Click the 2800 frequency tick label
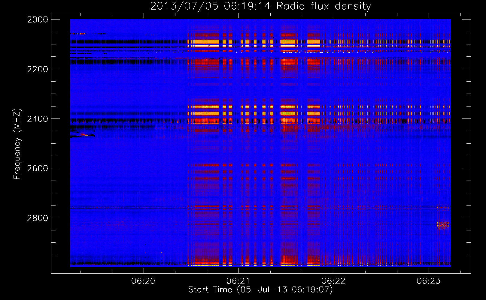 pyautogui.click(x=38, y=218)
